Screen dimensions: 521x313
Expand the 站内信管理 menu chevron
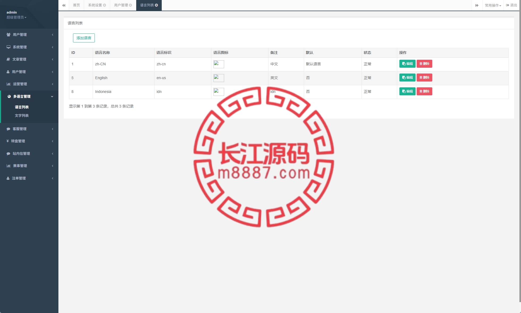tap(53, 153)
